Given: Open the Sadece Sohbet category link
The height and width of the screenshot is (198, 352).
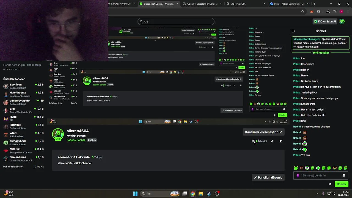Looking at the screenshot, I should point(76,140).
